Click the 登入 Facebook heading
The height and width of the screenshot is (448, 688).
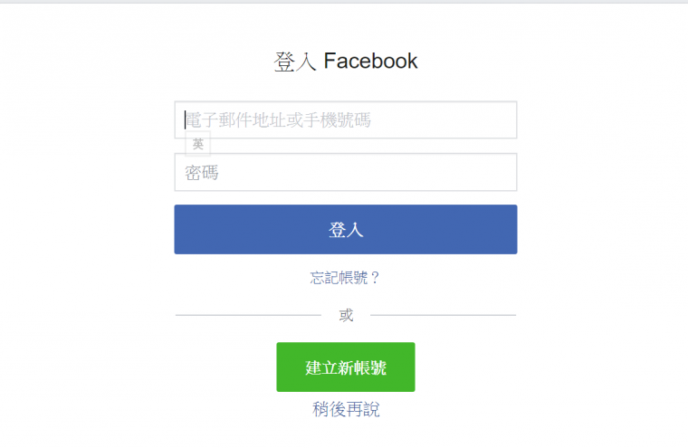pos(346,61)
